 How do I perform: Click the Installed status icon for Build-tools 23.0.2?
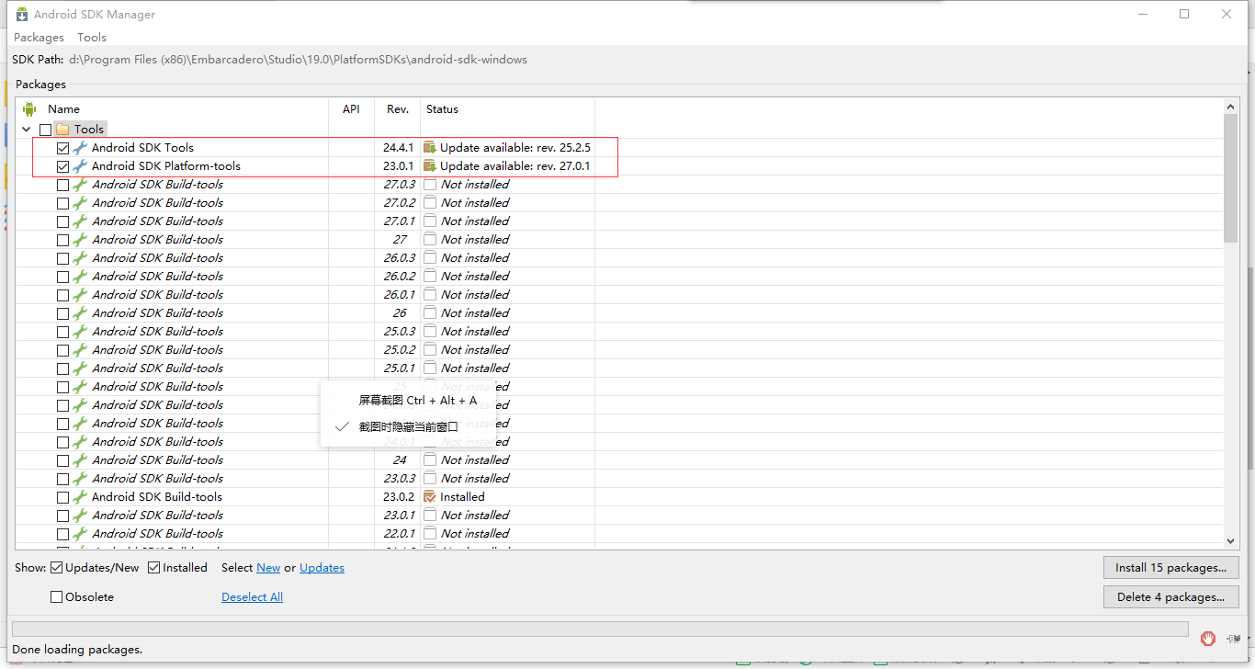(429, 497)
